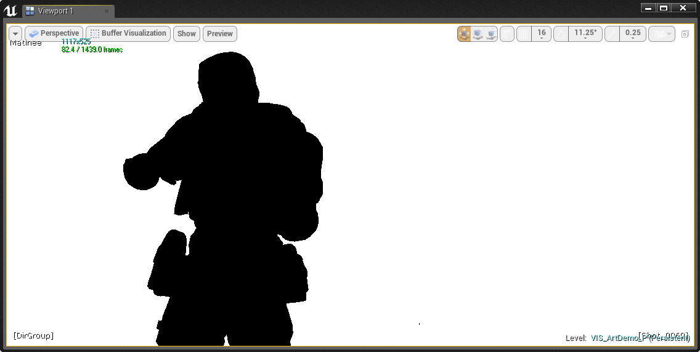Image resolution: width=700 pixels, height=352 pixels.
Task: Click the VIS_ArtDemo_P (Persistent) level link
Action: (640, 338)
